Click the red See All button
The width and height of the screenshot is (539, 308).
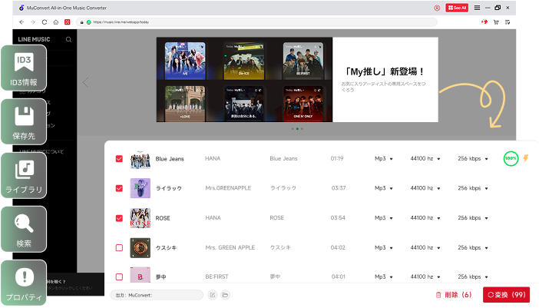click(457, 8)
